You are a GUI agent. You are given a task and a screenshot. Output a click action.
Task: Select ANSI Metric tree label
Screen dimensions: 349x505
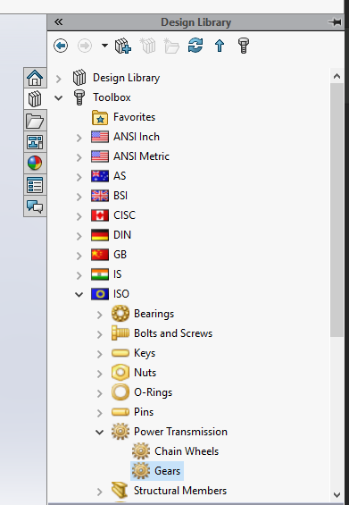(141, 156)
